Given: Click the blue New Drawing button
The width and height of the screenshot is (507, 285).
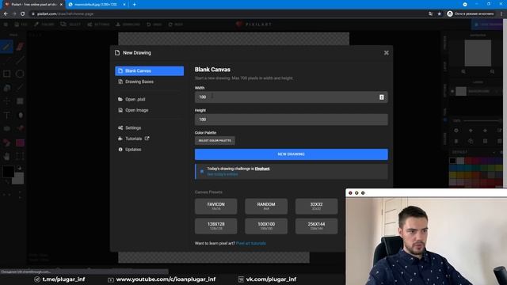Looking at the screenshot, I should point(291,154).
